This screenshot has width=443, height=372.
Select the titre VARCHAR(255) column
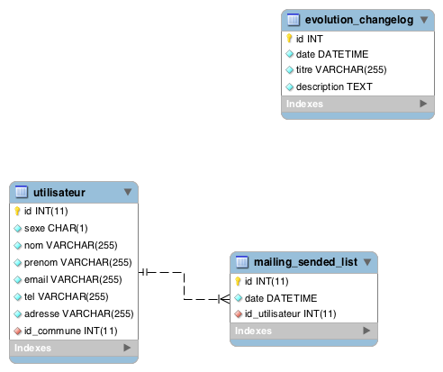(x=357, y=70)
